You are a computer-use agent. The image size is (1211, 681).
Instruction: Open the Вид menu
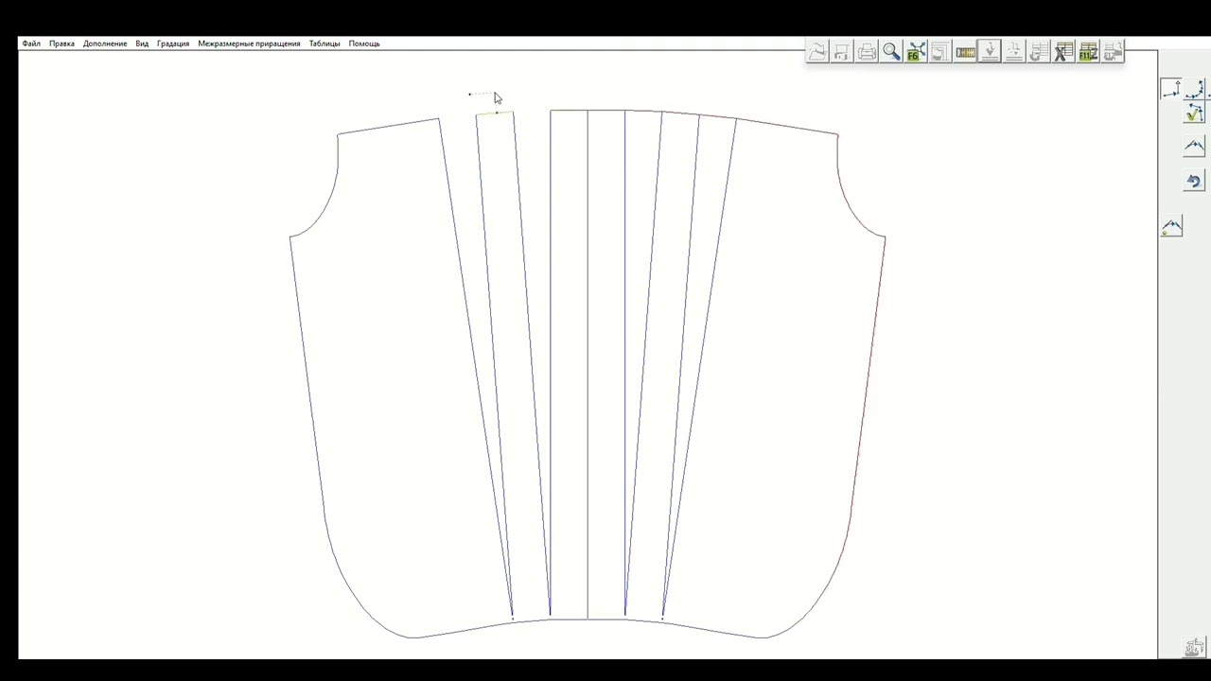(x=142, y=44)
